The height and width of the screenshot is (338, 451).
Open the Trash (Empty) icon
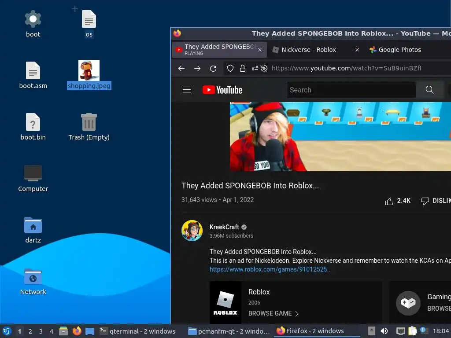pos(89,122)
